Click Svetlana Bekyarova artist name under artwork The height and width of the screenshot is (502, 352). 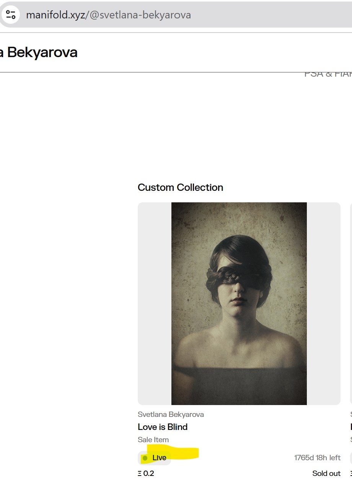click(x=171, y=414)
